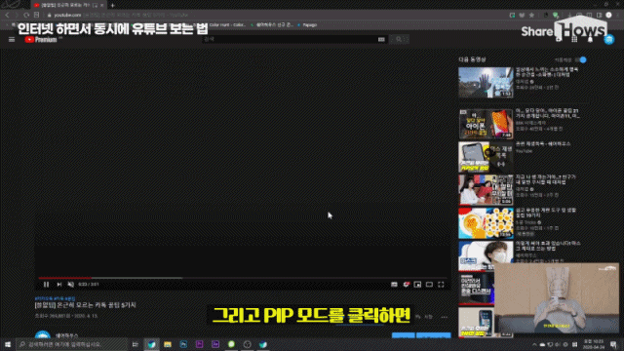Toggle subtitles on the video player
The width and height of the screenshot is (624, 351).
[394, 284]
